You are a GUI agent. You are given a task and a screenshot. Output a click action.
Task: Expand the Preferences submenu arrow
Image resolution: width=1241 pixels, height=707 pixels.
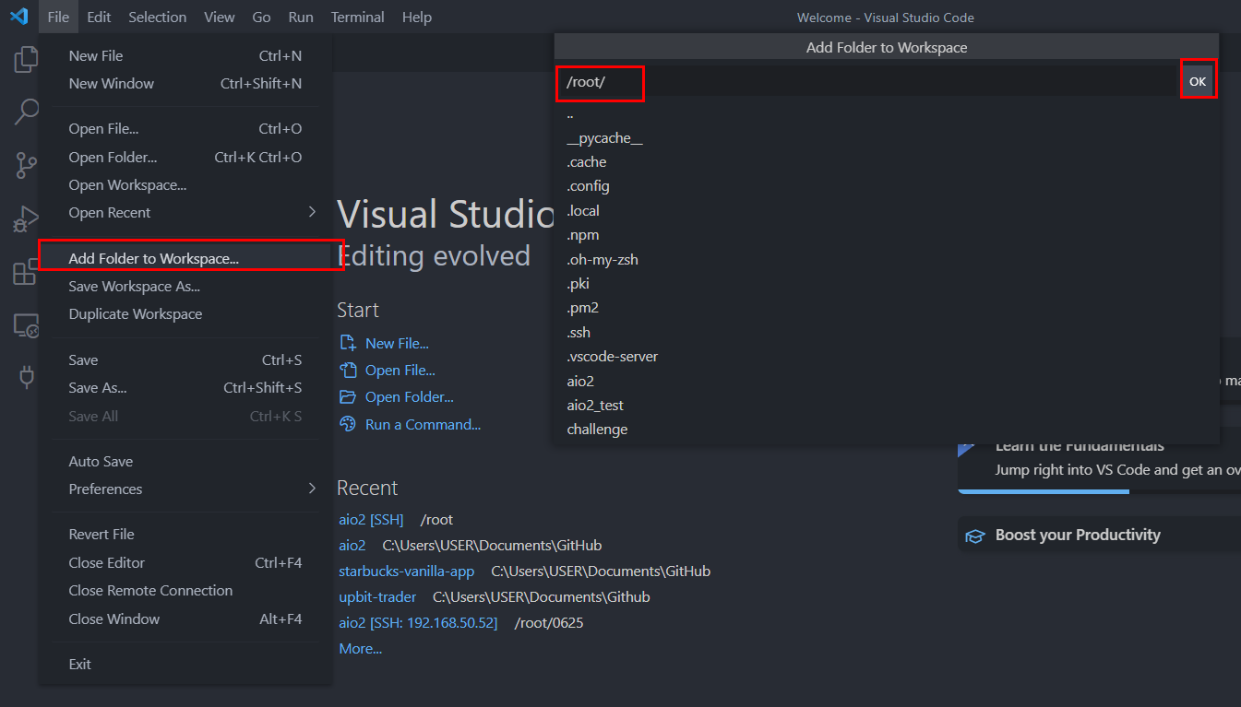tap(312, 489)
